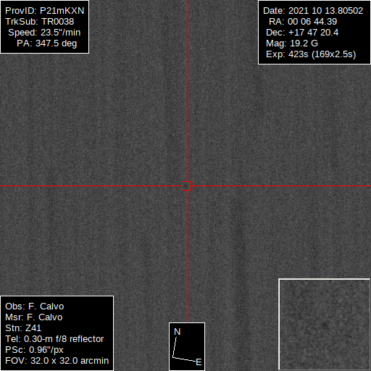Click the Stn: Z41 station code
The image size is (371, 371).
tap(23, 328)
